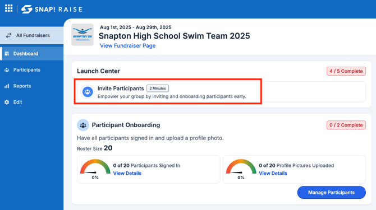Click the Dashboard sidebar icon
The image size is (376, 210).
pyautogui.click(x=7, y=54)
